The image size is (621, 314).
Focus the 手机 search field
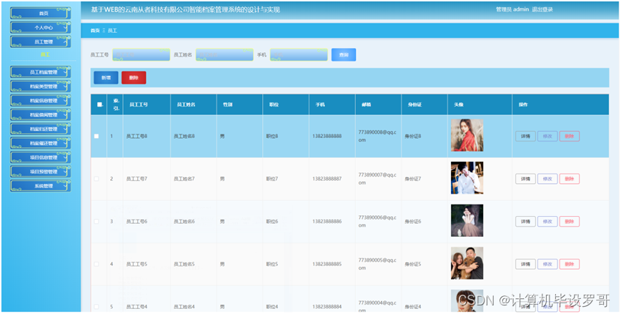click(x=299, y=54)
